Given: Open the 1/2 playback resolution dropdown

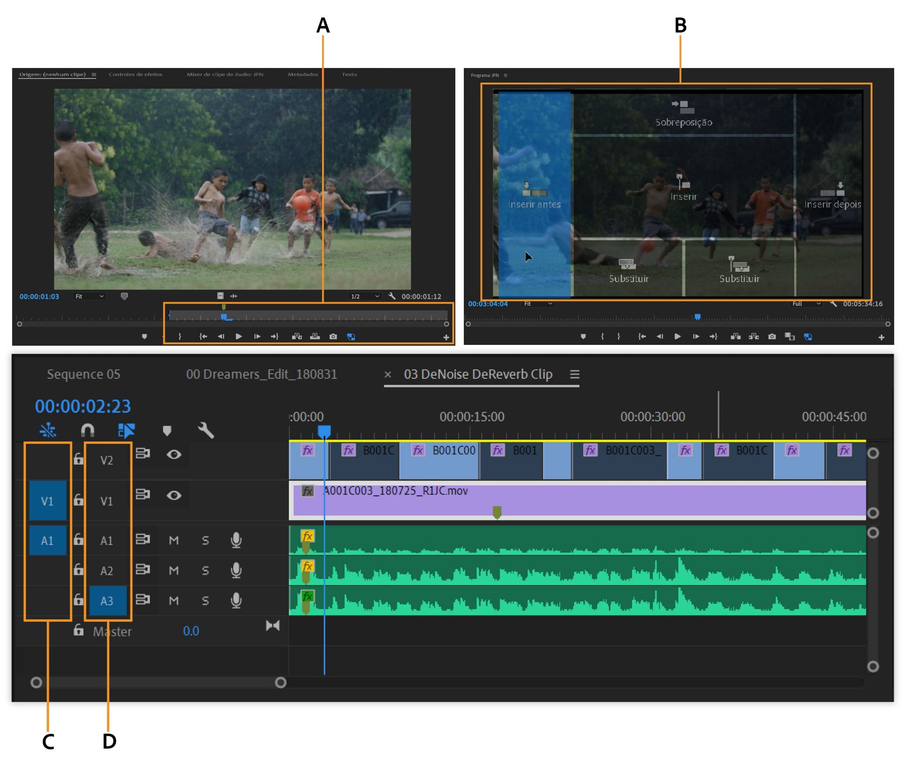Looking at the screenshot, I should coord(364,296).
